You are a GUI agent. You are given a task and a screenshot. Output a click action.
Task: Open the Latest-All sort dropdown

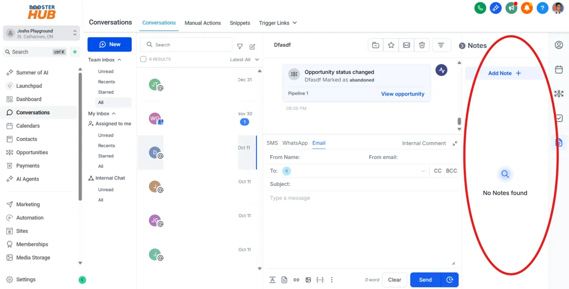[245, 60]
